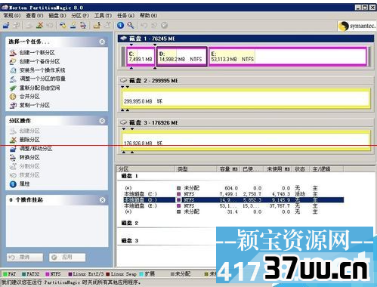Select the Disk 2 header bar

(x=246, y=81)
